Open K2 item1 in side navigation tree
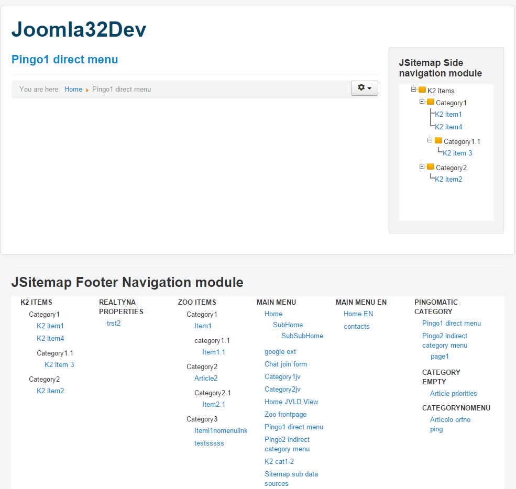This screenshot has width=516, height=489. 448,115
